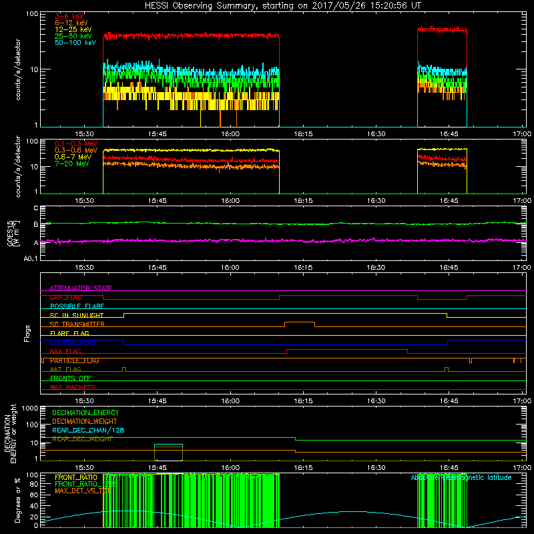
Task: Click the DECIMATION ENERGY or weight axis label
Action: pyautogui.click(x=10, y=433)
